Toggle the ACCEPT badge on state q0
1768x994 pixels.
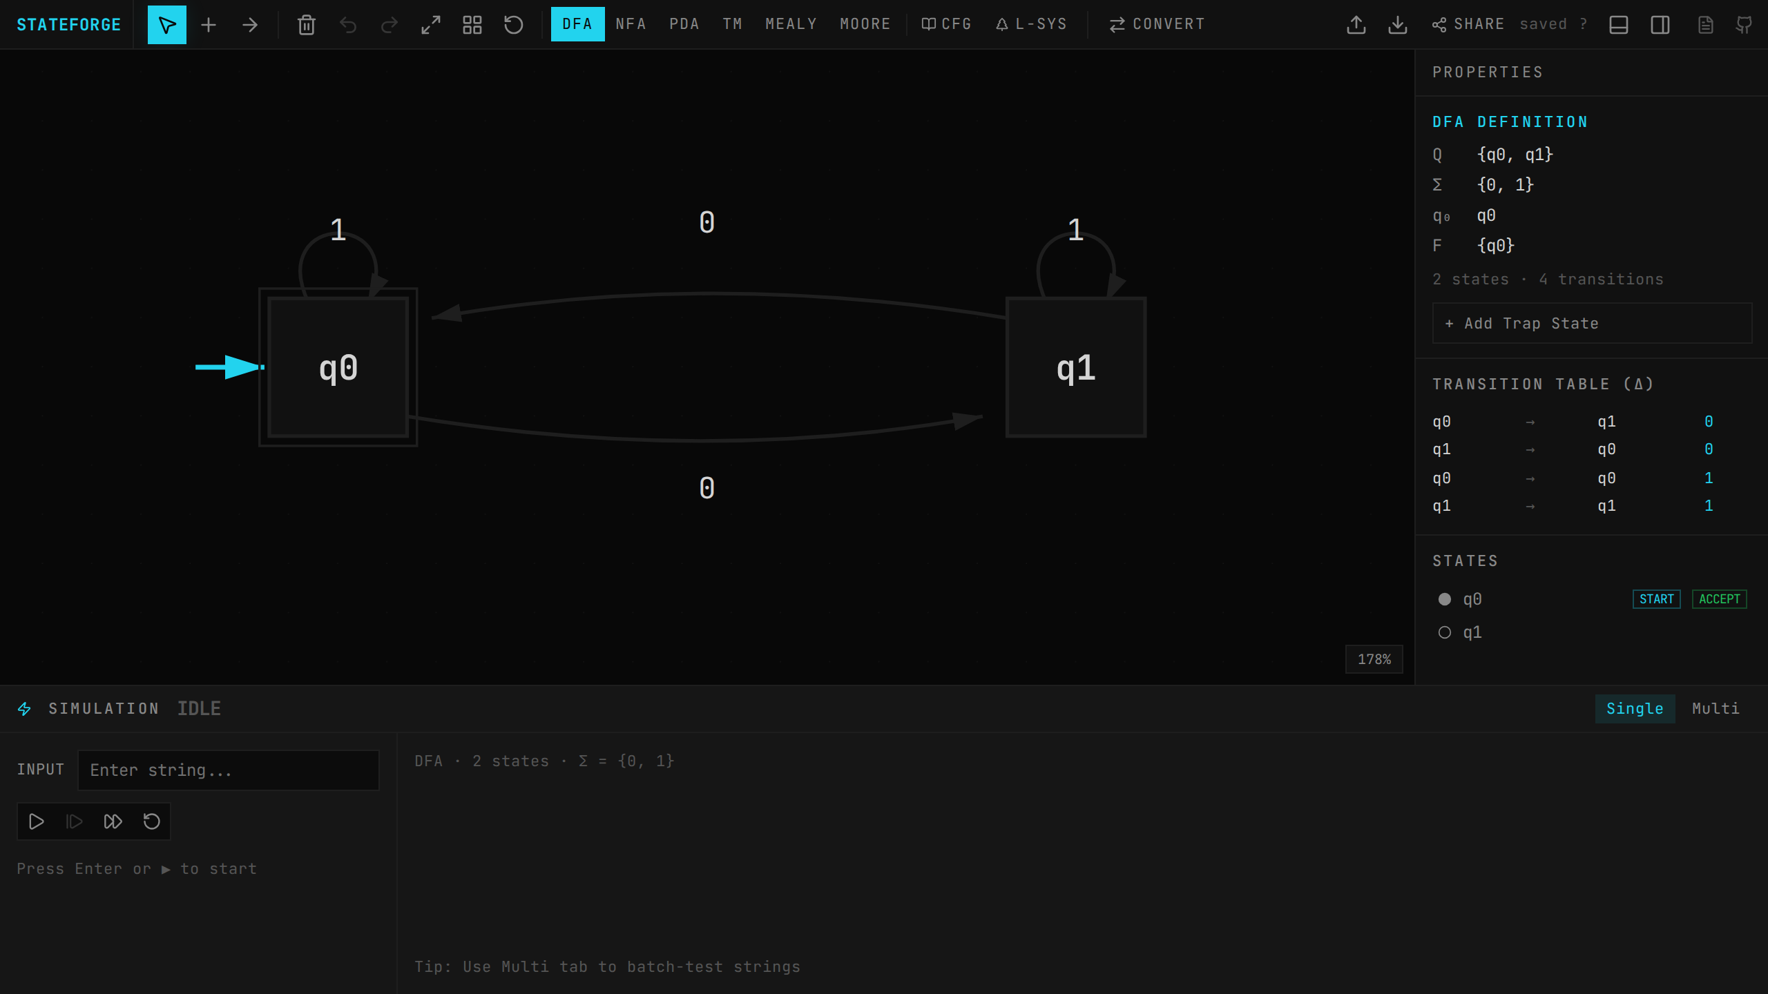tap(1719, 598)
